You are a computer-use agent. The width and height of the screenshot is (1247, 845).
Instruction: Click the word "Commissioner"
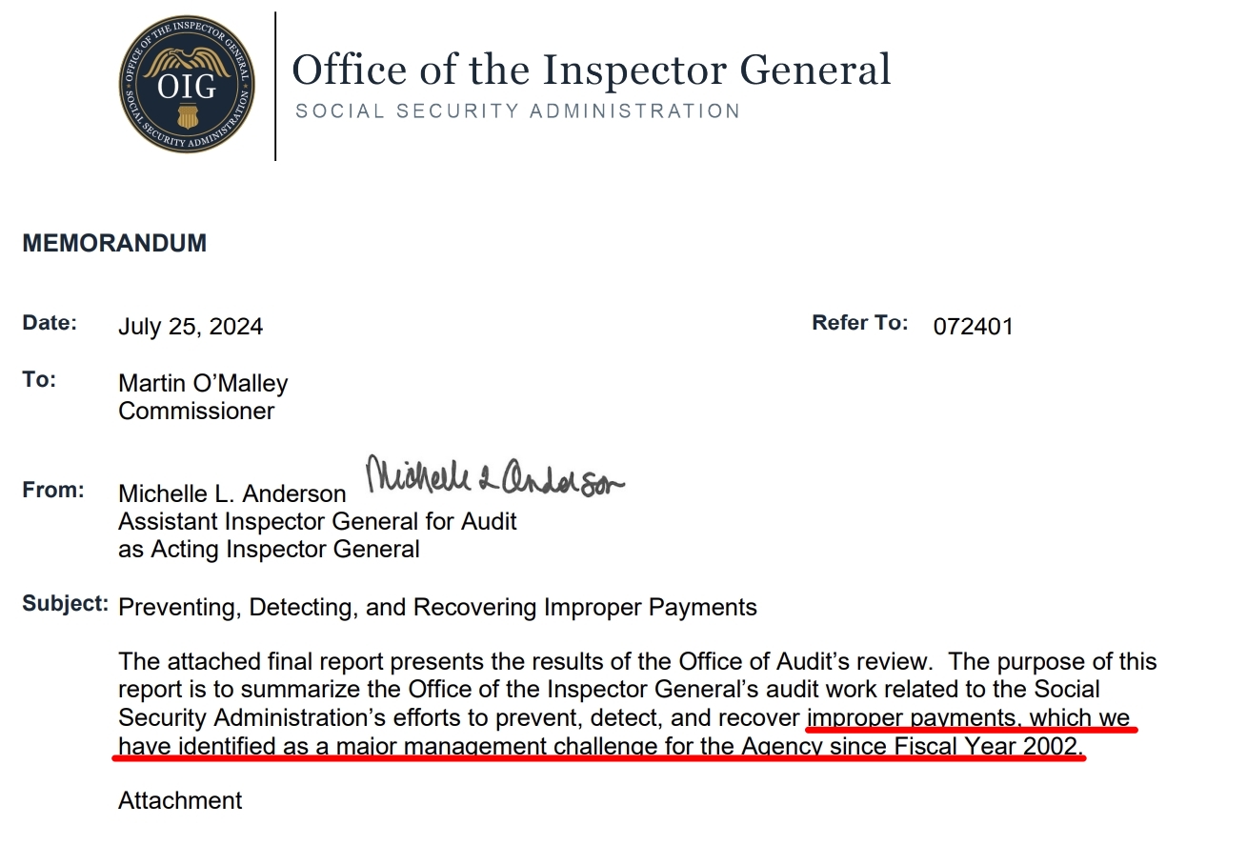click(196, 411)
